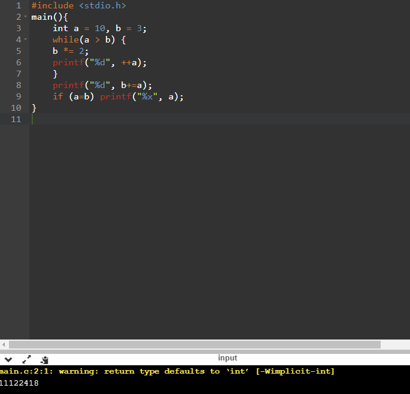Fold the while loop at line 4
This screenshot has height=394, width=410.
[x=25, y=40]
